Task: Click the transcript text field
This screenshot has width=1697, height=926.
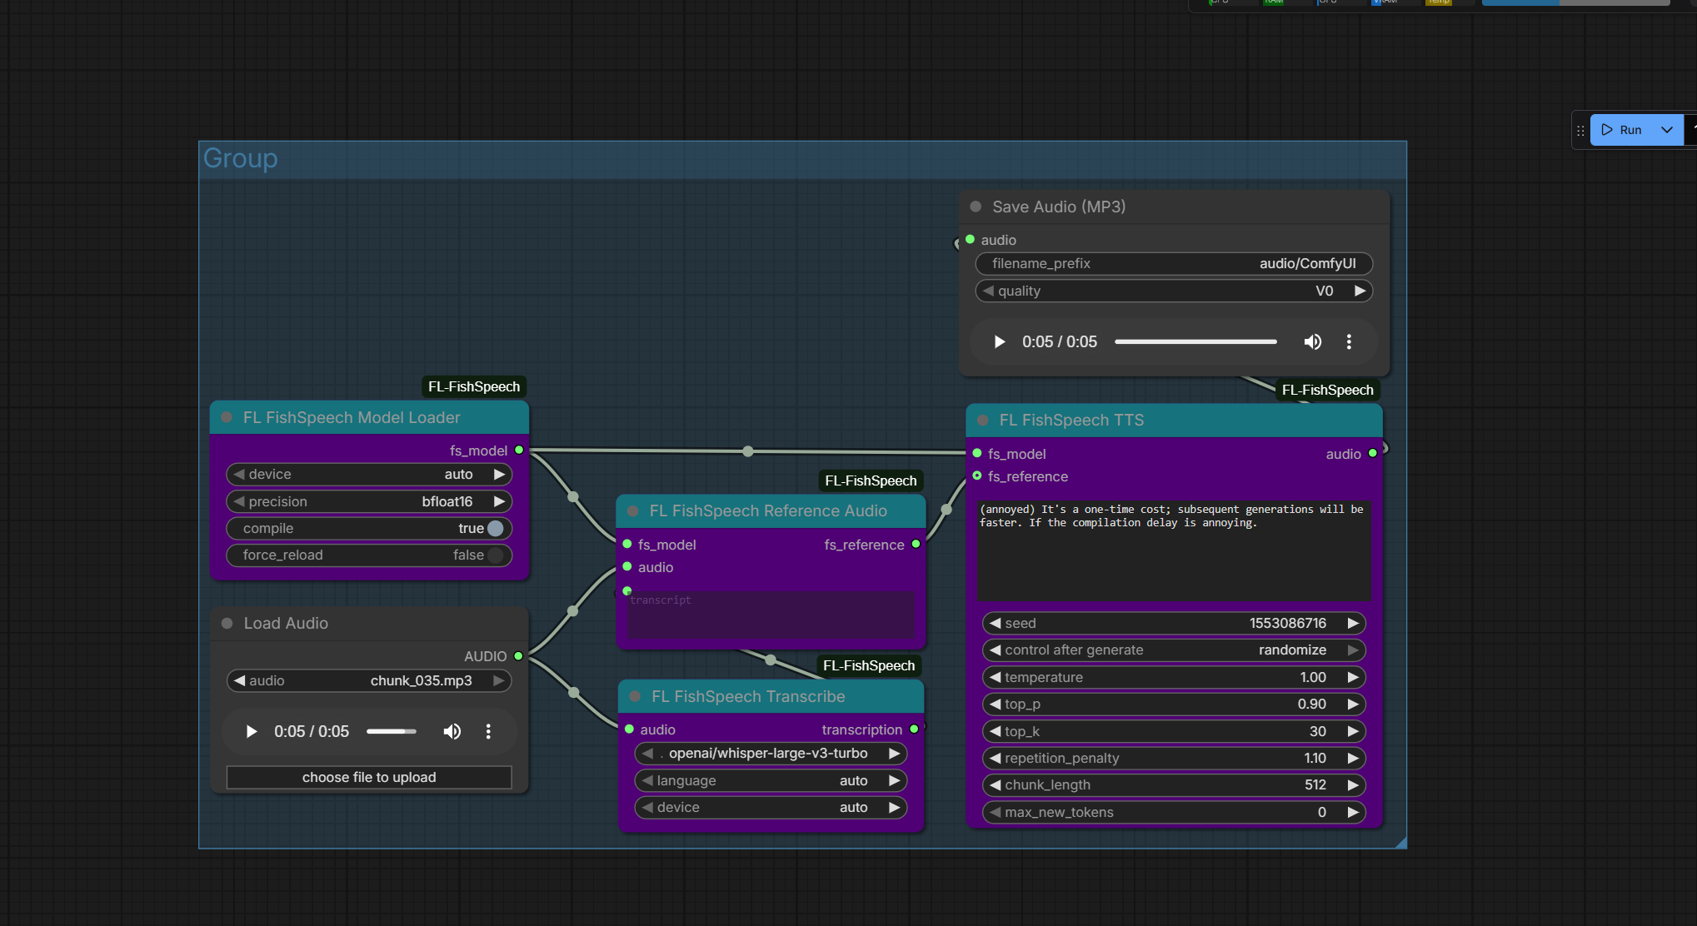Action: click(x=771, y=615)
